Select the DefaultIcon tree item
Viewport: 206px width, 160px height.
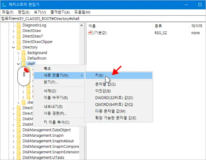[x=37, y=58]
